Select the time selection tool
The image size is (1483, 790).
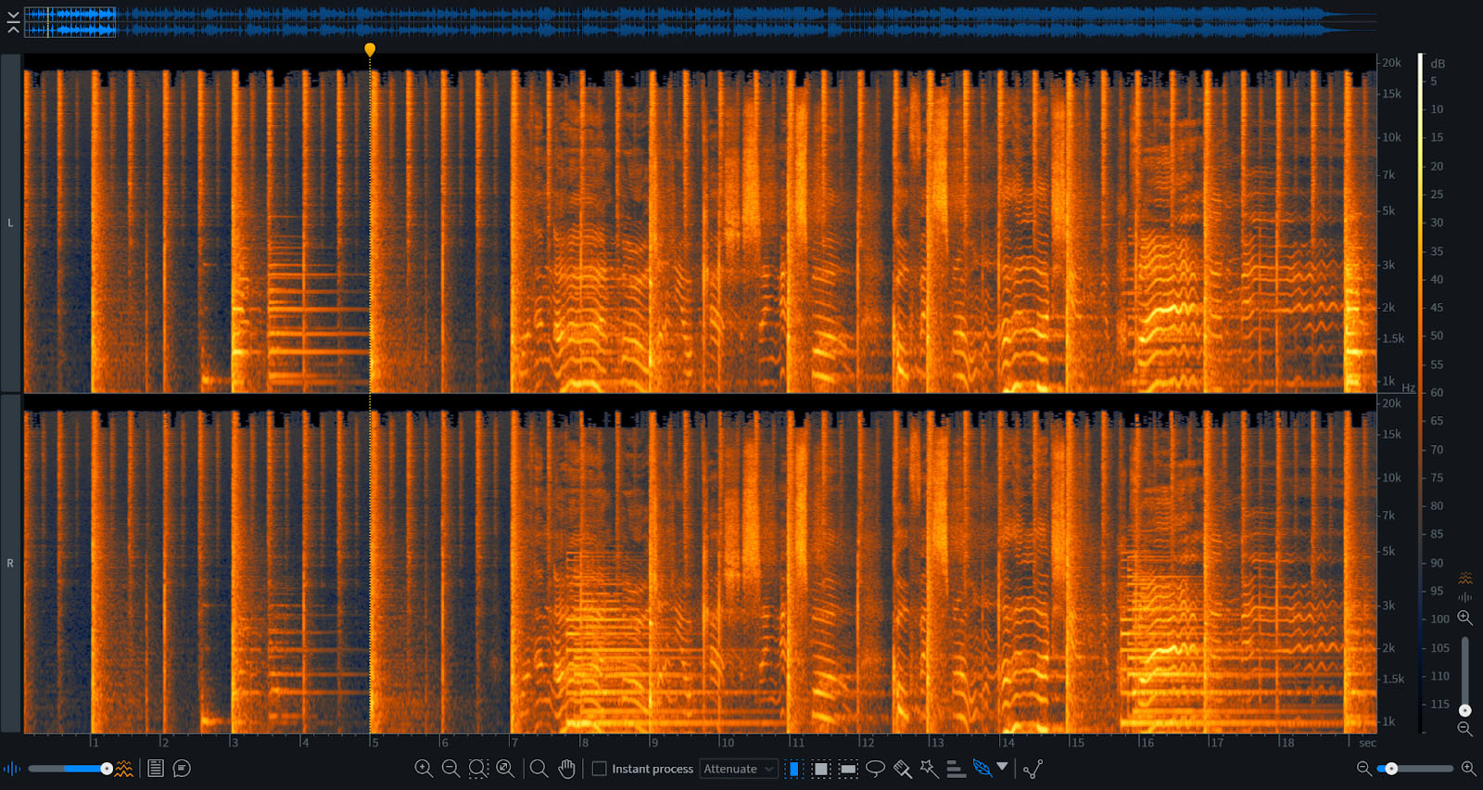pyautogui.click(x=793, y=769)
